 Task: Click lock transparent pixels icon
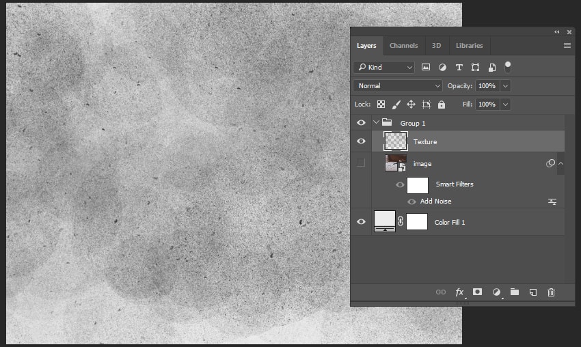click(381, 105)
